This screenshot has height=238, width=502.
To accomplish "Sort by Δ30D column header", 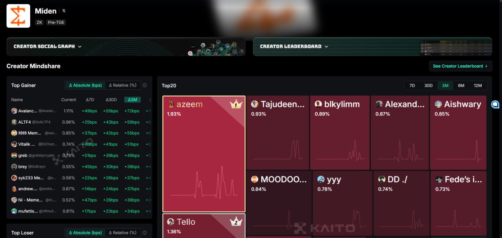I will pos(112,100).
